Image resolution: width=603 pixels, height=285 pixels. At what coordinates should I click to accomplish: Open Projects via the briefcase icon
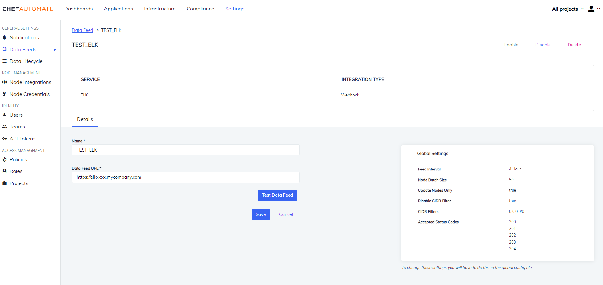click(x=4, y=183)
